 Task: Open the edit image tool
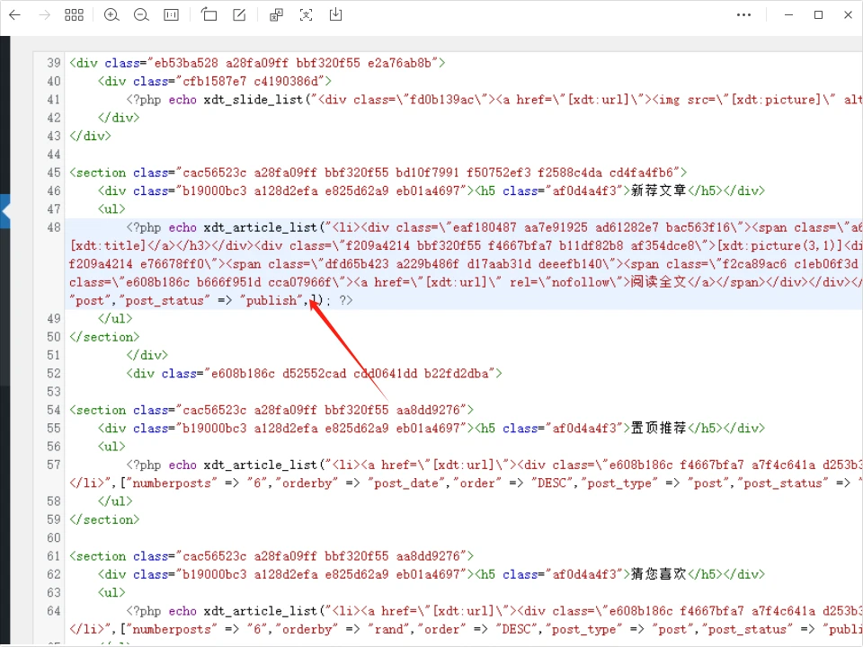click(239, 14)
